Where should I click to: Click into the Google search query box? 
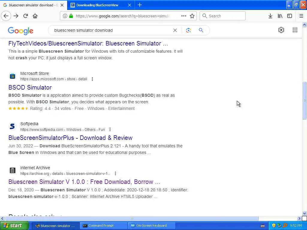[112, 30]
